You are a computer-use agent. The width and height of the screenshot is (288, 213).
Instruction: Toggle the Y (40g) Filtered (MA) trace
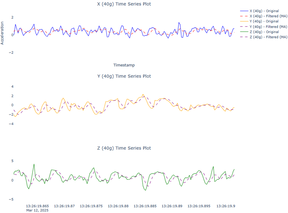[267, 27]
